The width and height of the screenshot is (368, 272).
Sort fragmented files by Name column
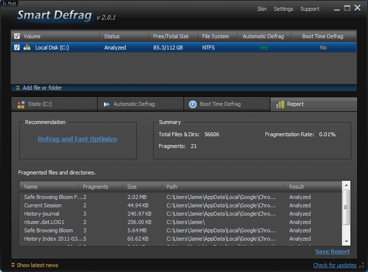click(49, 187)
